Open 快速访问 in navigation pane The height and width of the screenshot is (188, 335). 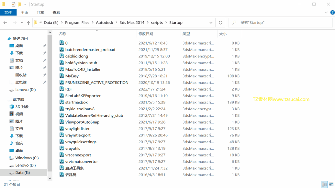20,38
